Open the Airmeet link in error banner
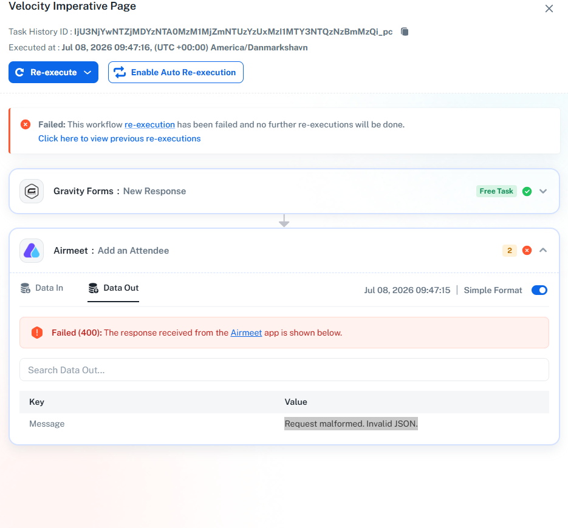The height and width of the screenshot is (528, 568). (246, 333)
